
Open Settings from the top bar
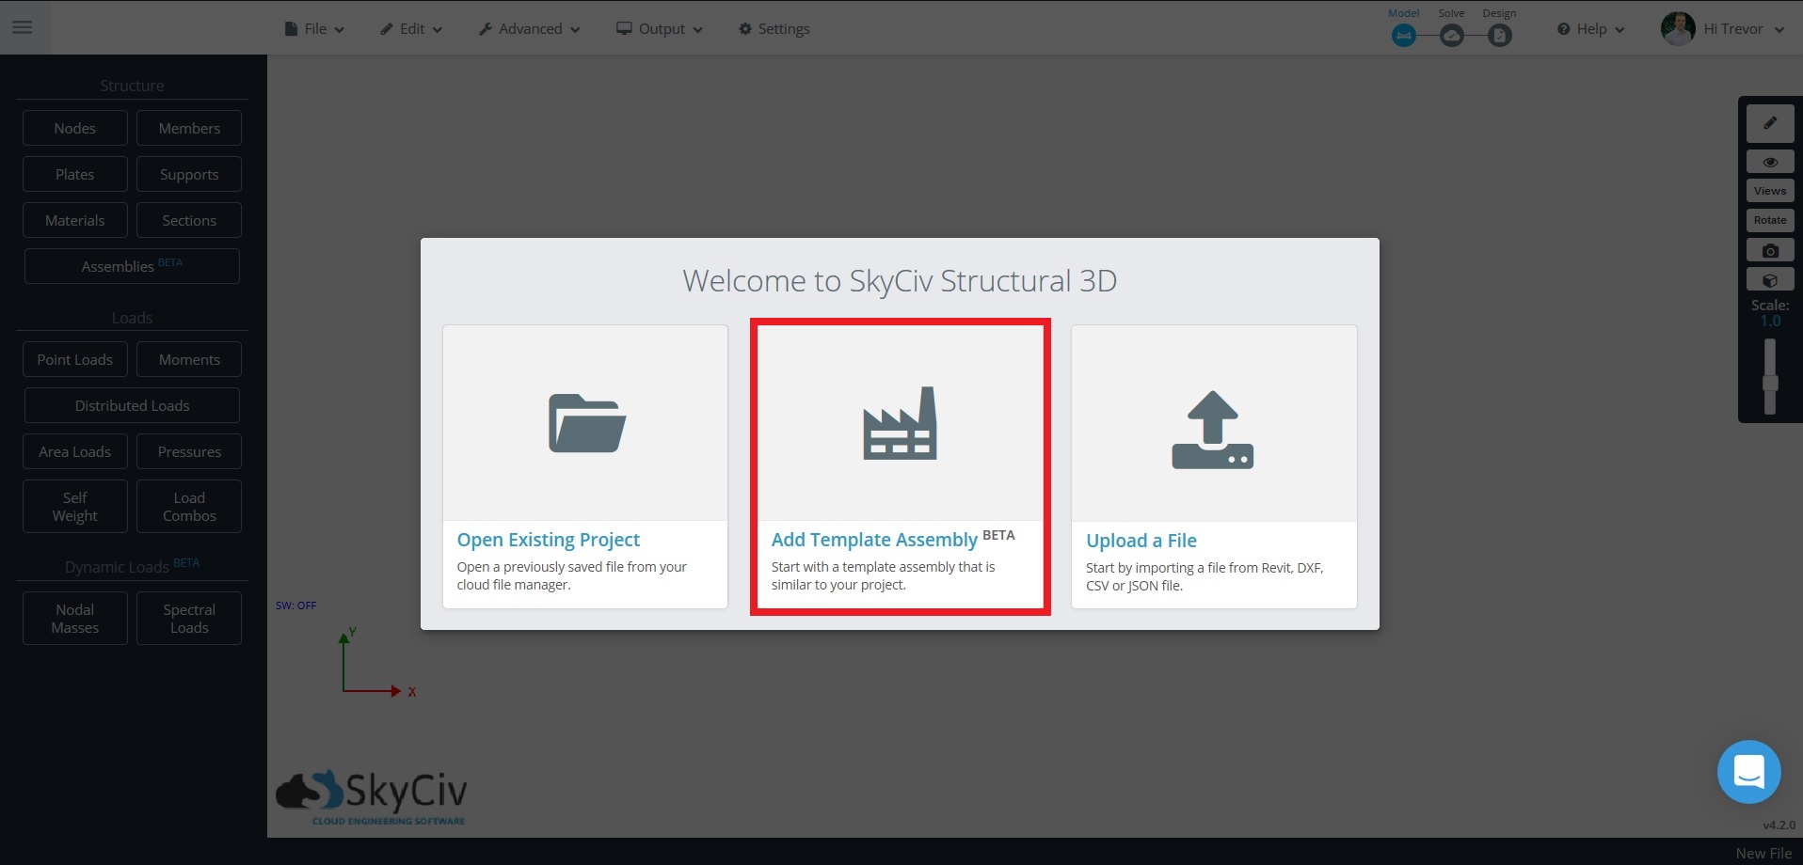(x=774, y=29)
